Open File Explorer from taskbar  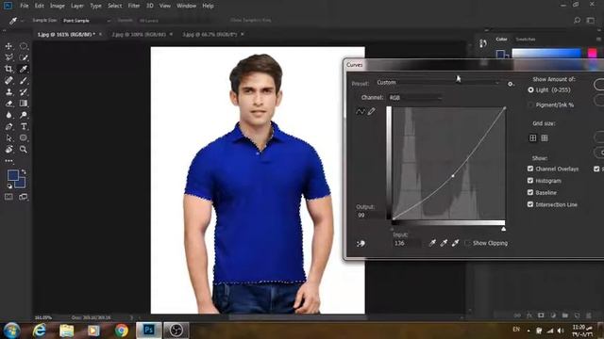(x=67, y=331)
